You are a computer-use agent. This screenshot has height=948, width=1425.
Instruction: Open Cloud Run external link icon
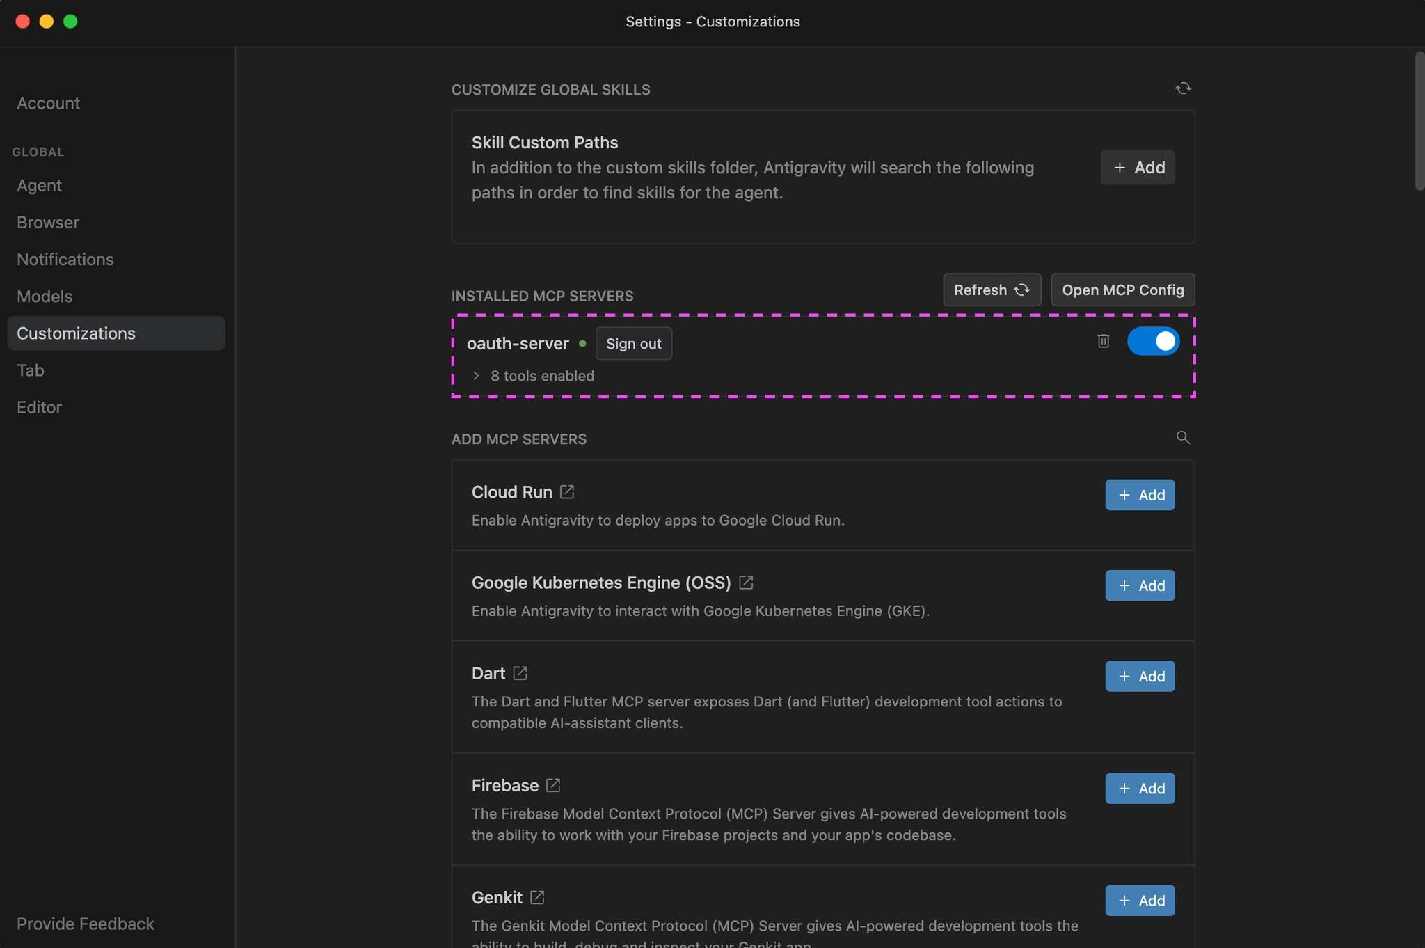pyautogui.click(x=567, y=492)
